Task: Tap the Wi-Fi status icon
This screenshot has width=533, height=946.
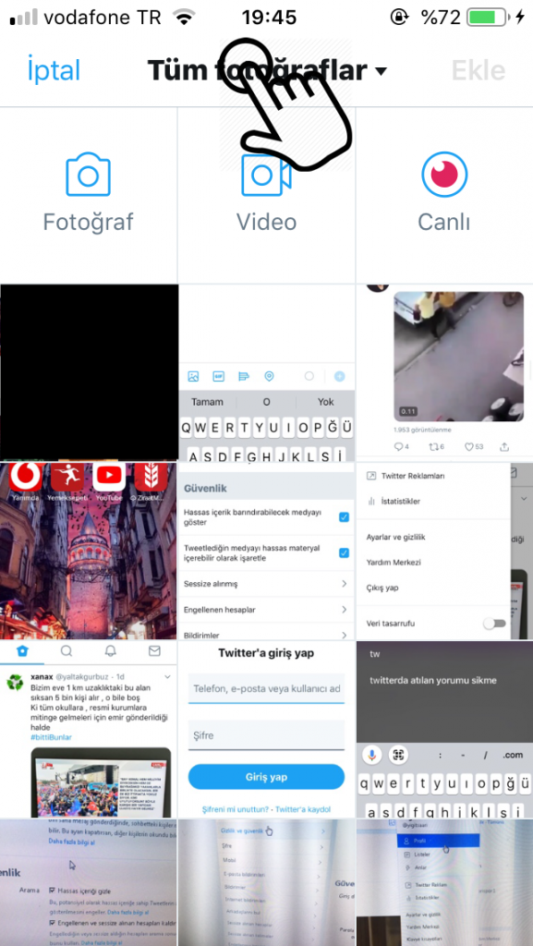Action: [184, 17]
